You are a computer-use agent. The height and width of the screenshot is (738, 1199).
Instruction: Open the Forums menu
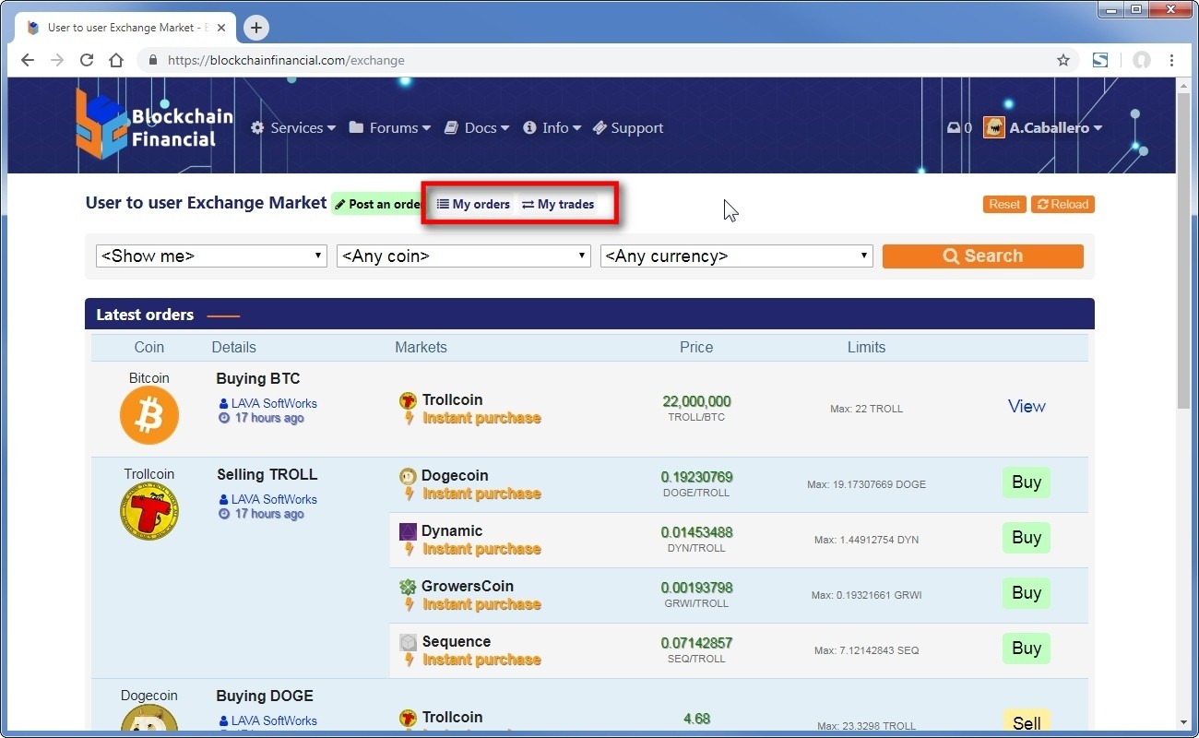point(390,128)
